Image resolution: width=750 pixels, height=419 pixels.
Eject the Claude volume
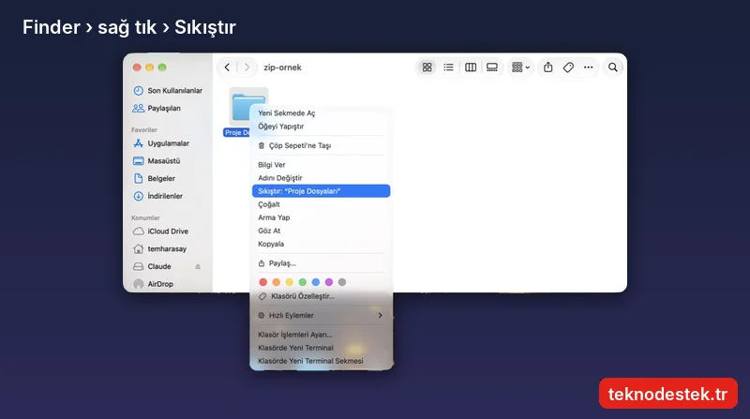198,266
